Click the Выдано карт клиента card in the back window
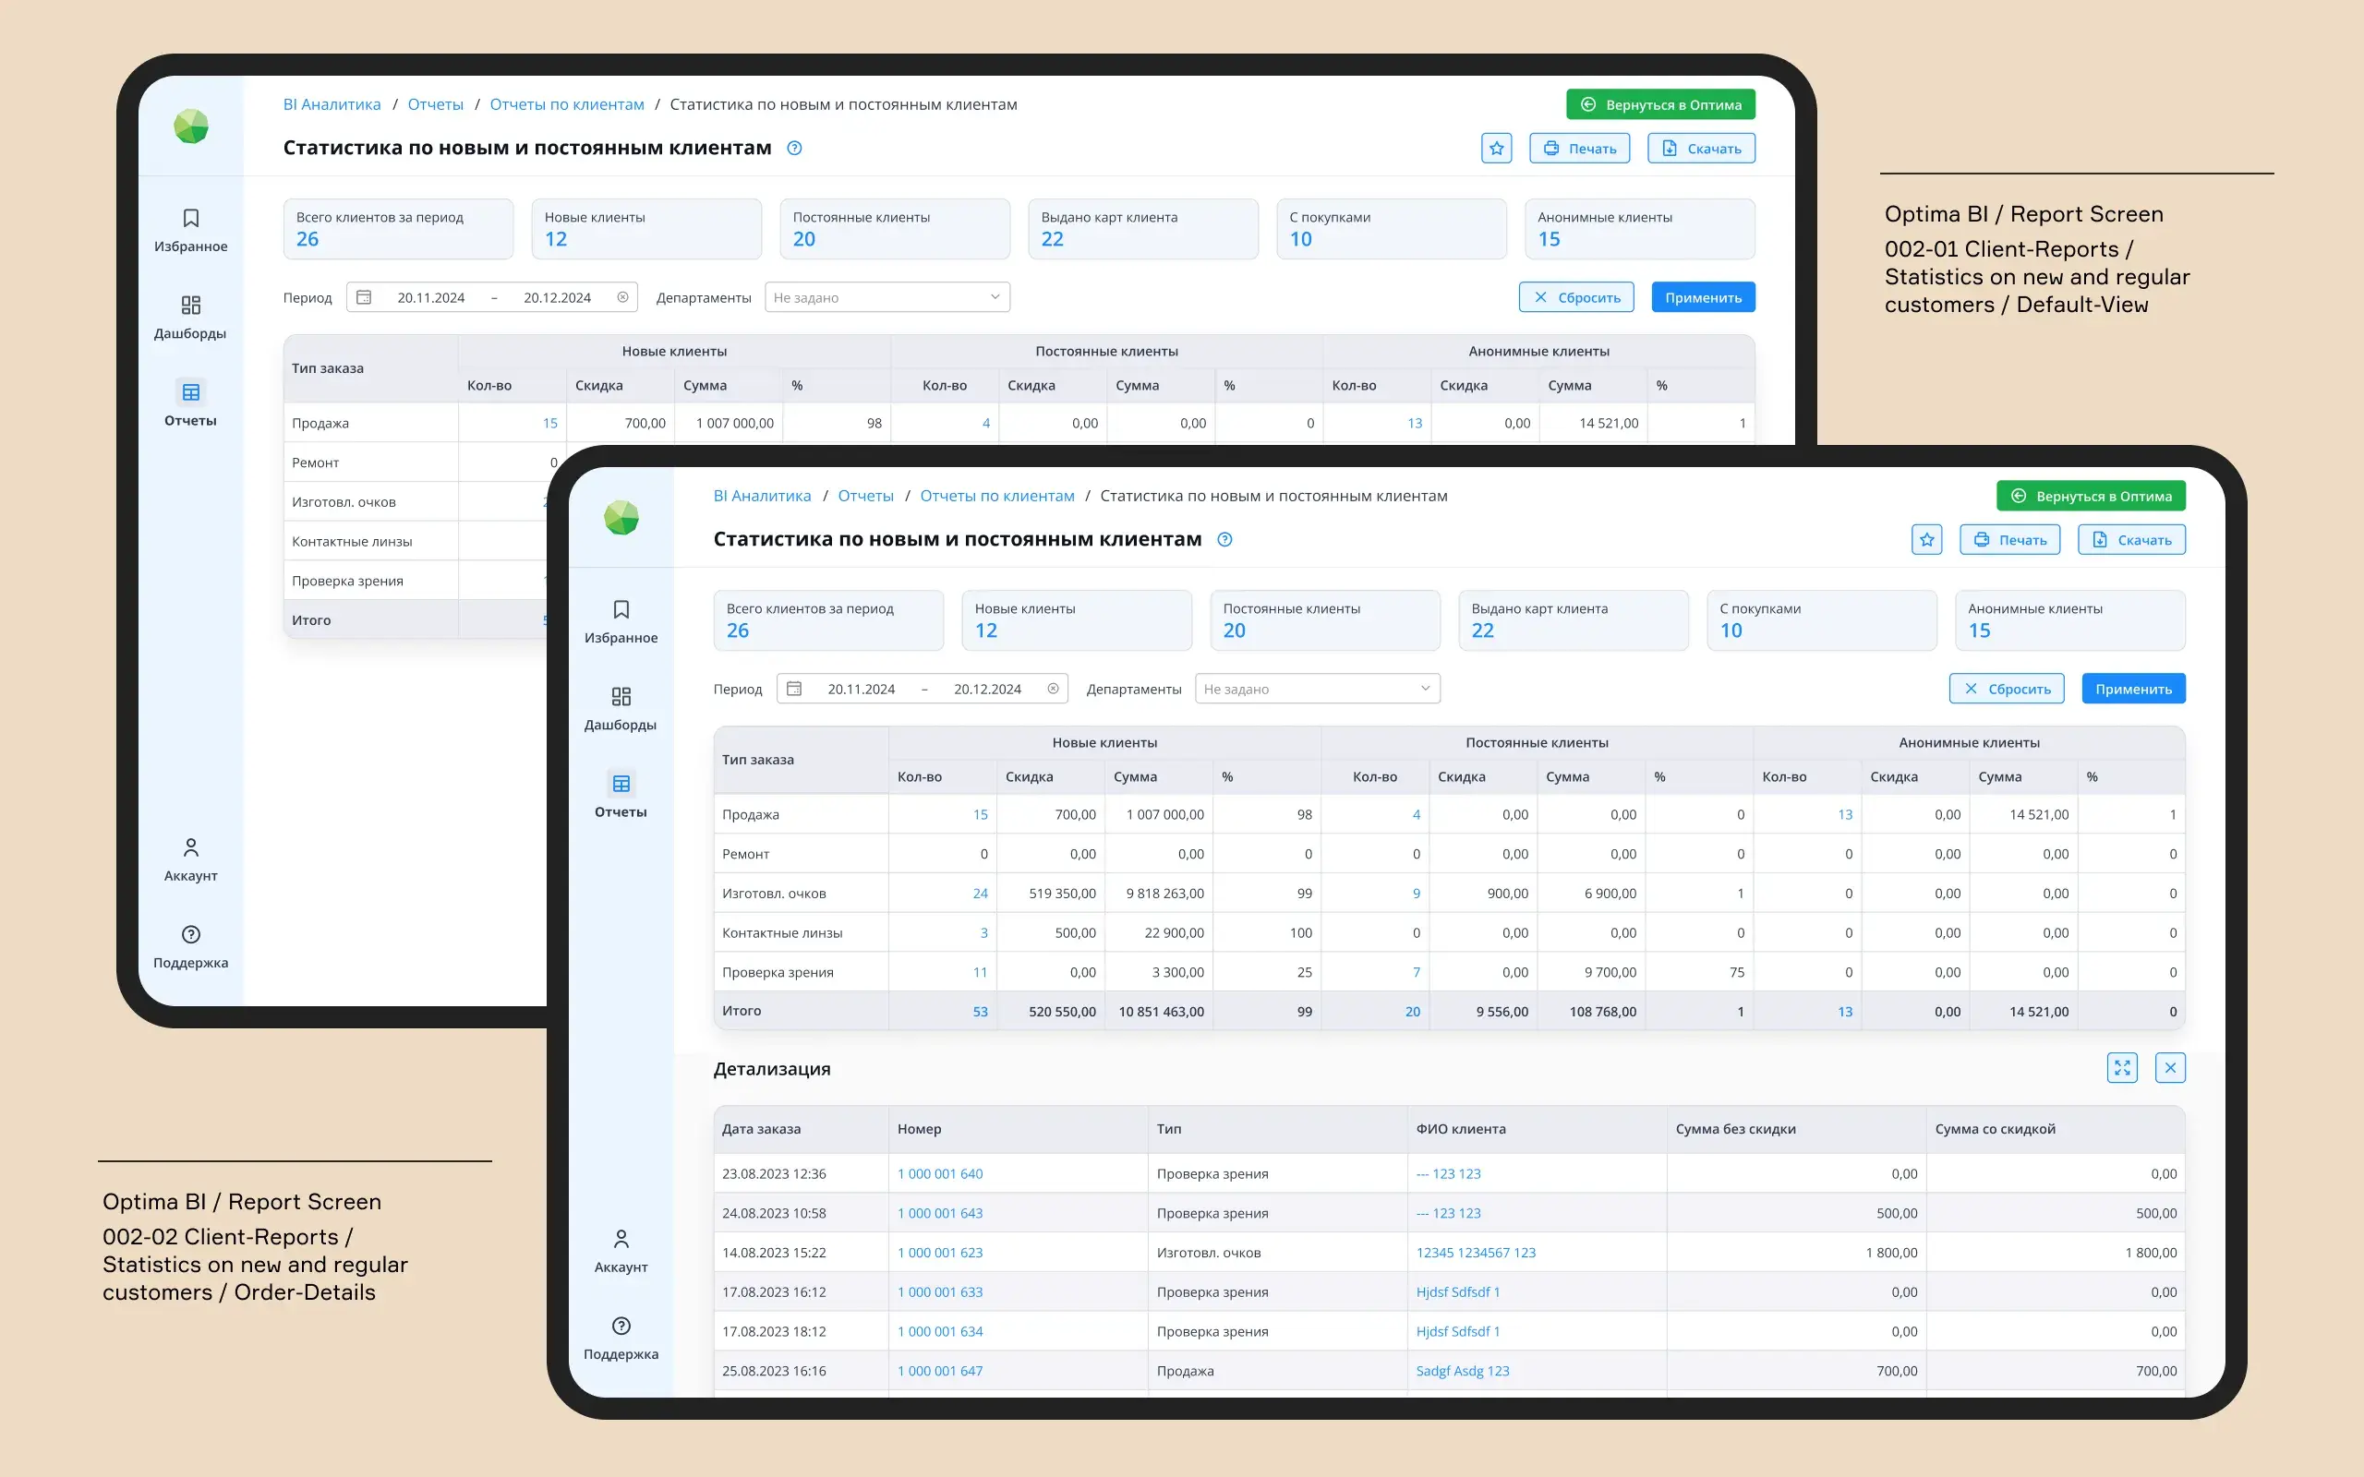This screenshot has height=1477, width=2364. click(1143, 229)
